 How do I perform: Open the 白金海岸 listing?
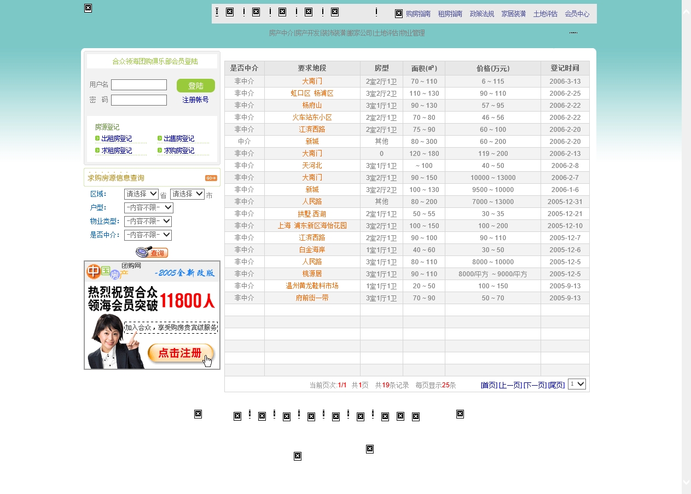point(312,250)
